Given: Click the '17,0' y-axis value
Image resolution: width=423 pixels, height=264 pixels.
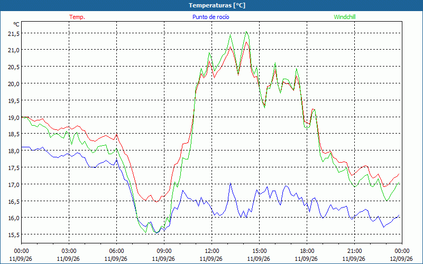Looking at the screenshot, I should (x=14, y=184).
